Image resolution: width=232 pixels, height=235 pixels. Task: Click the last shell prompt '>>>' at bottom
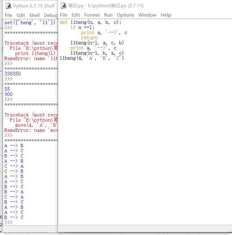[x=8, y=222]
